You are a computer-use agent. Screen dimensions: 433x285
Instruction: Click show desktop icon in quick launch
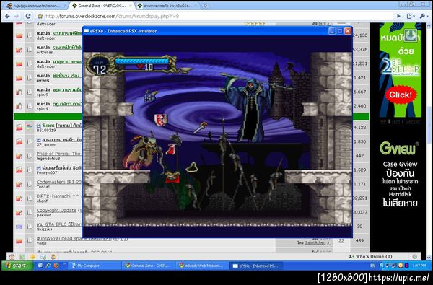(x=40, y=266)
